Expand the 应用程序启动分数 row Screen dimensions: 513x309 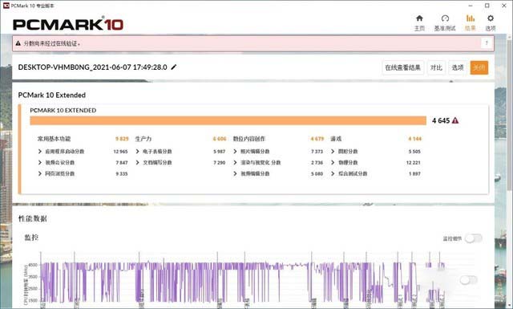[40, 152]
